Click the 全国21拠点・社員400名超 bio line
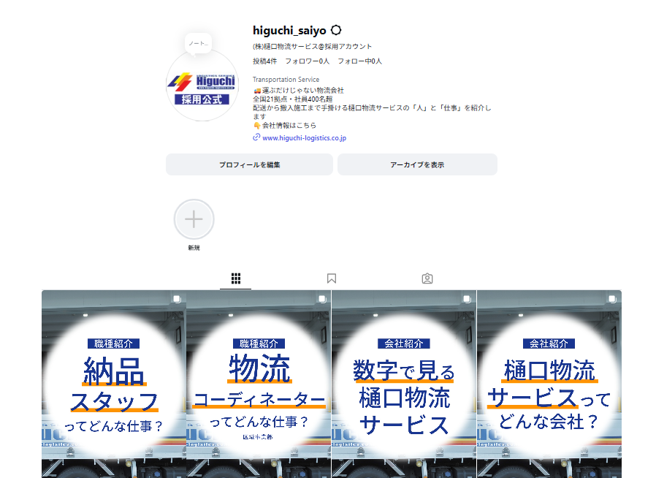This screenshot has height=478, width=656. pyautogui.click(x=292, y=99)
